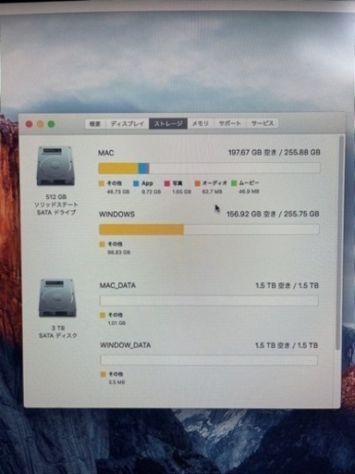The height and width of the screenshot is (474, 355).
Task: Click the WINDOW_DATA volume name
Action: [126, 345]
